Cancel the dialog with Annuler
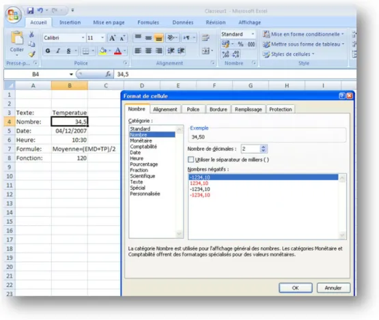The image size is (379, 320). pyautogui.click(x=333, y=288)
